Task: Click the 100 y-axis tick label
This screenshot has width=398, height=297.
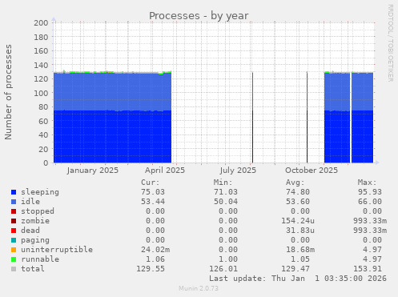Action: pos(41,93)
